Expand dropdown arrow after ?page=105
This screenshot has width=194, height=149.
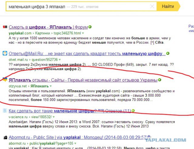point(75,144)
